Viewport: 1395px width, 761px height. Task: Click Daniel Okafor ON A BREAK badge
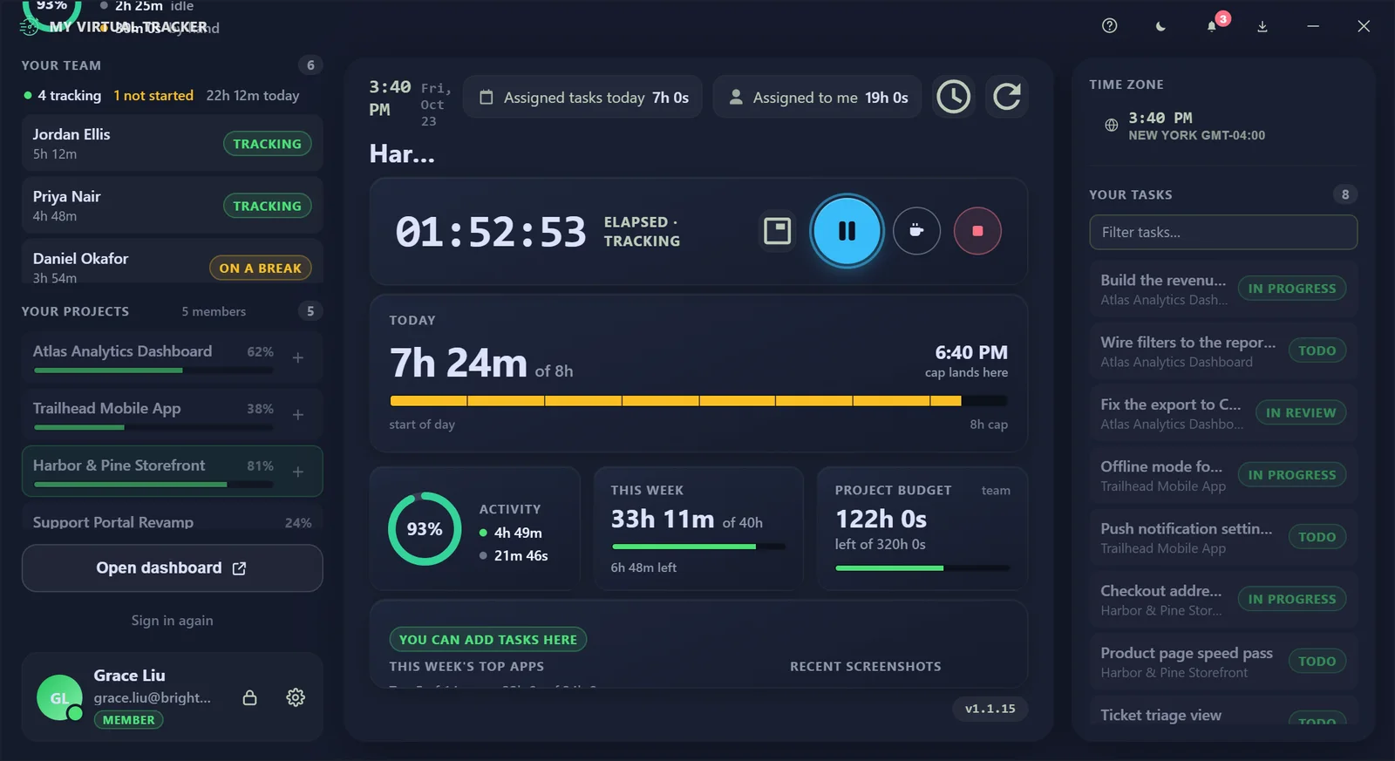[260, 268]
